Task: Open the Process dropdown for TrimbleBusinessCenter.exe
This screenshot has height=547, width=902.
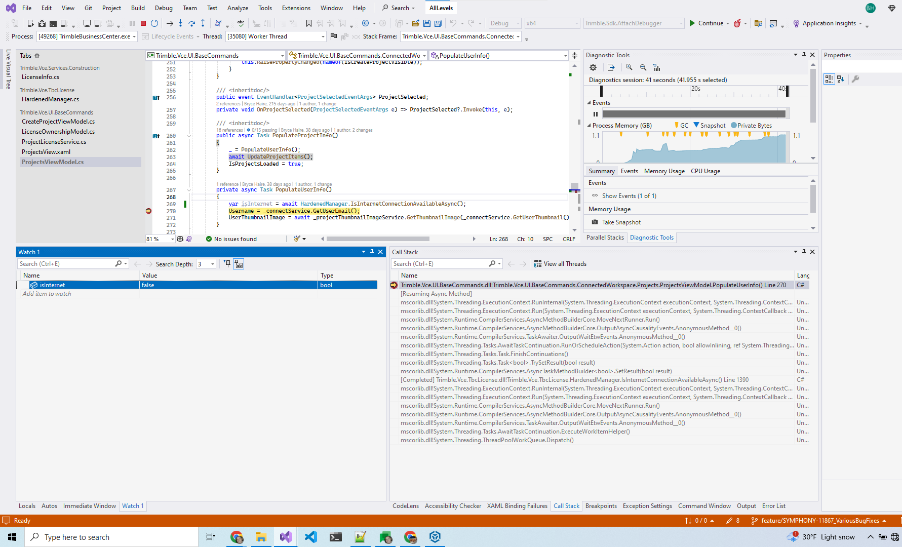Action: 134,36
